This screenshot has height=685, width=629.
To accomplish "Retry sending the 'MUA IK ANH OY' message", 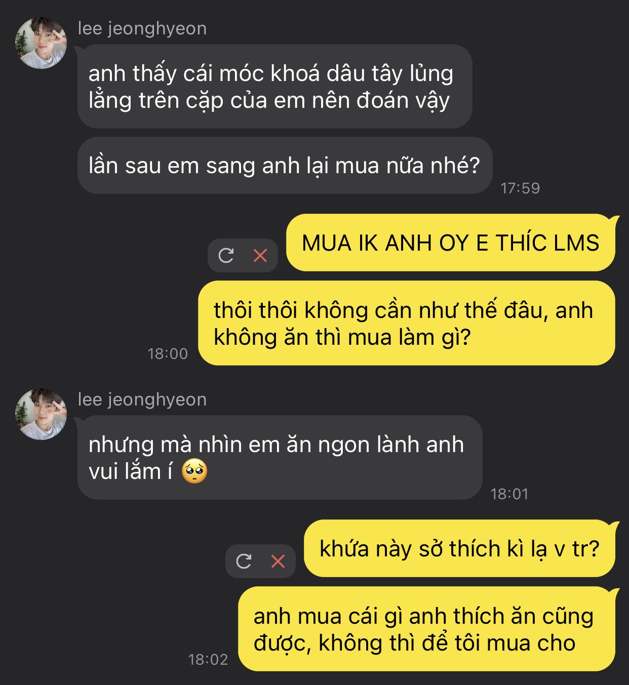I will tap(226, 255).
